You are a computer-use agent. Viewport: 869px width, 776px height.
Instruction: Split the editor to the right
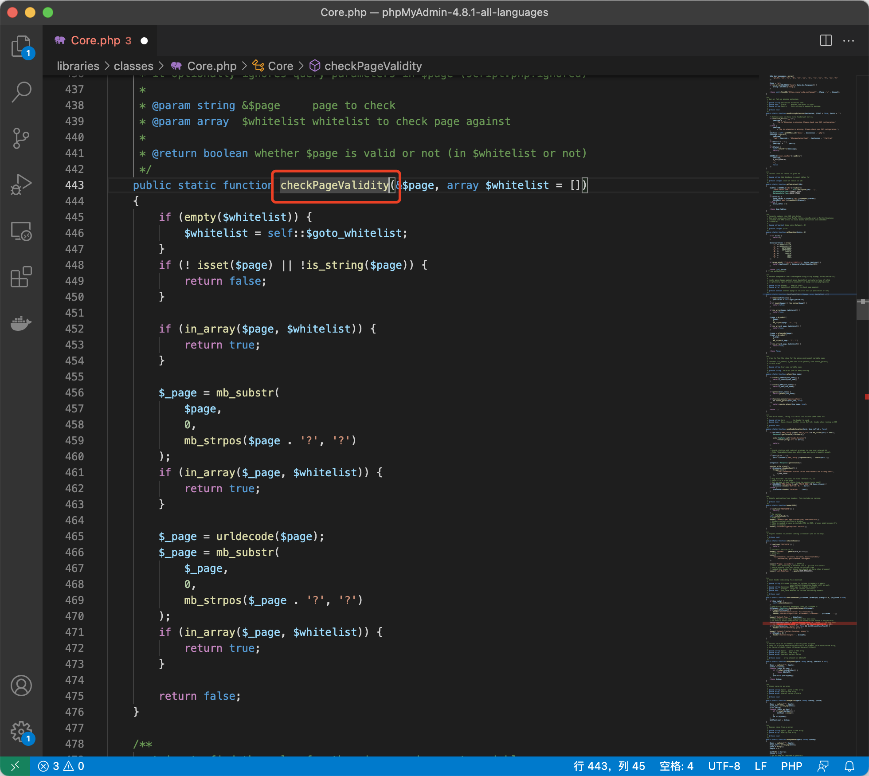click(826, 40)
